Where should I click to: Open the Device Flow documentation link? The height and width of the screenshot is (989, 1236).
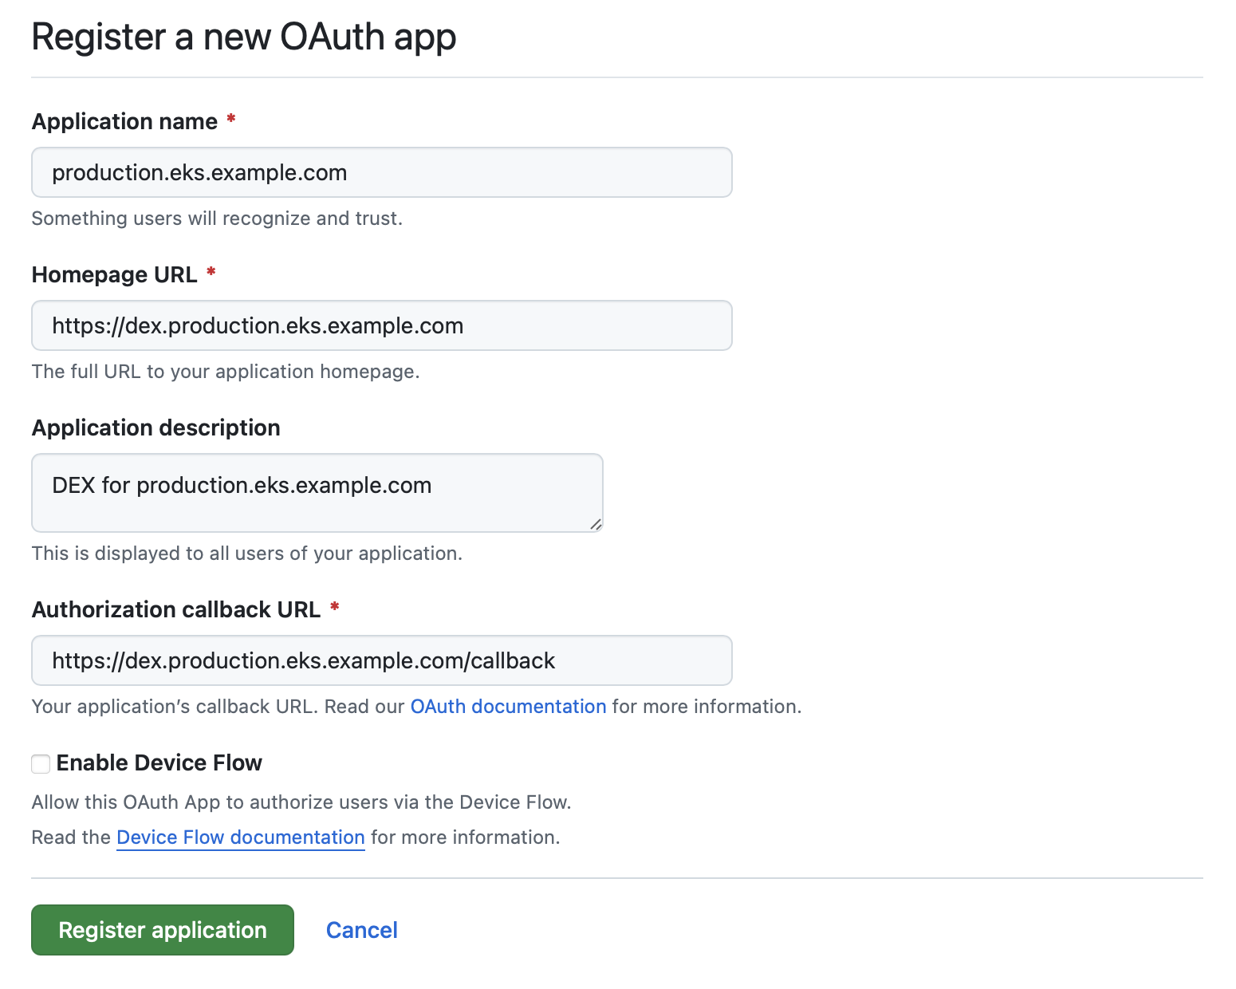pos(240,837)
